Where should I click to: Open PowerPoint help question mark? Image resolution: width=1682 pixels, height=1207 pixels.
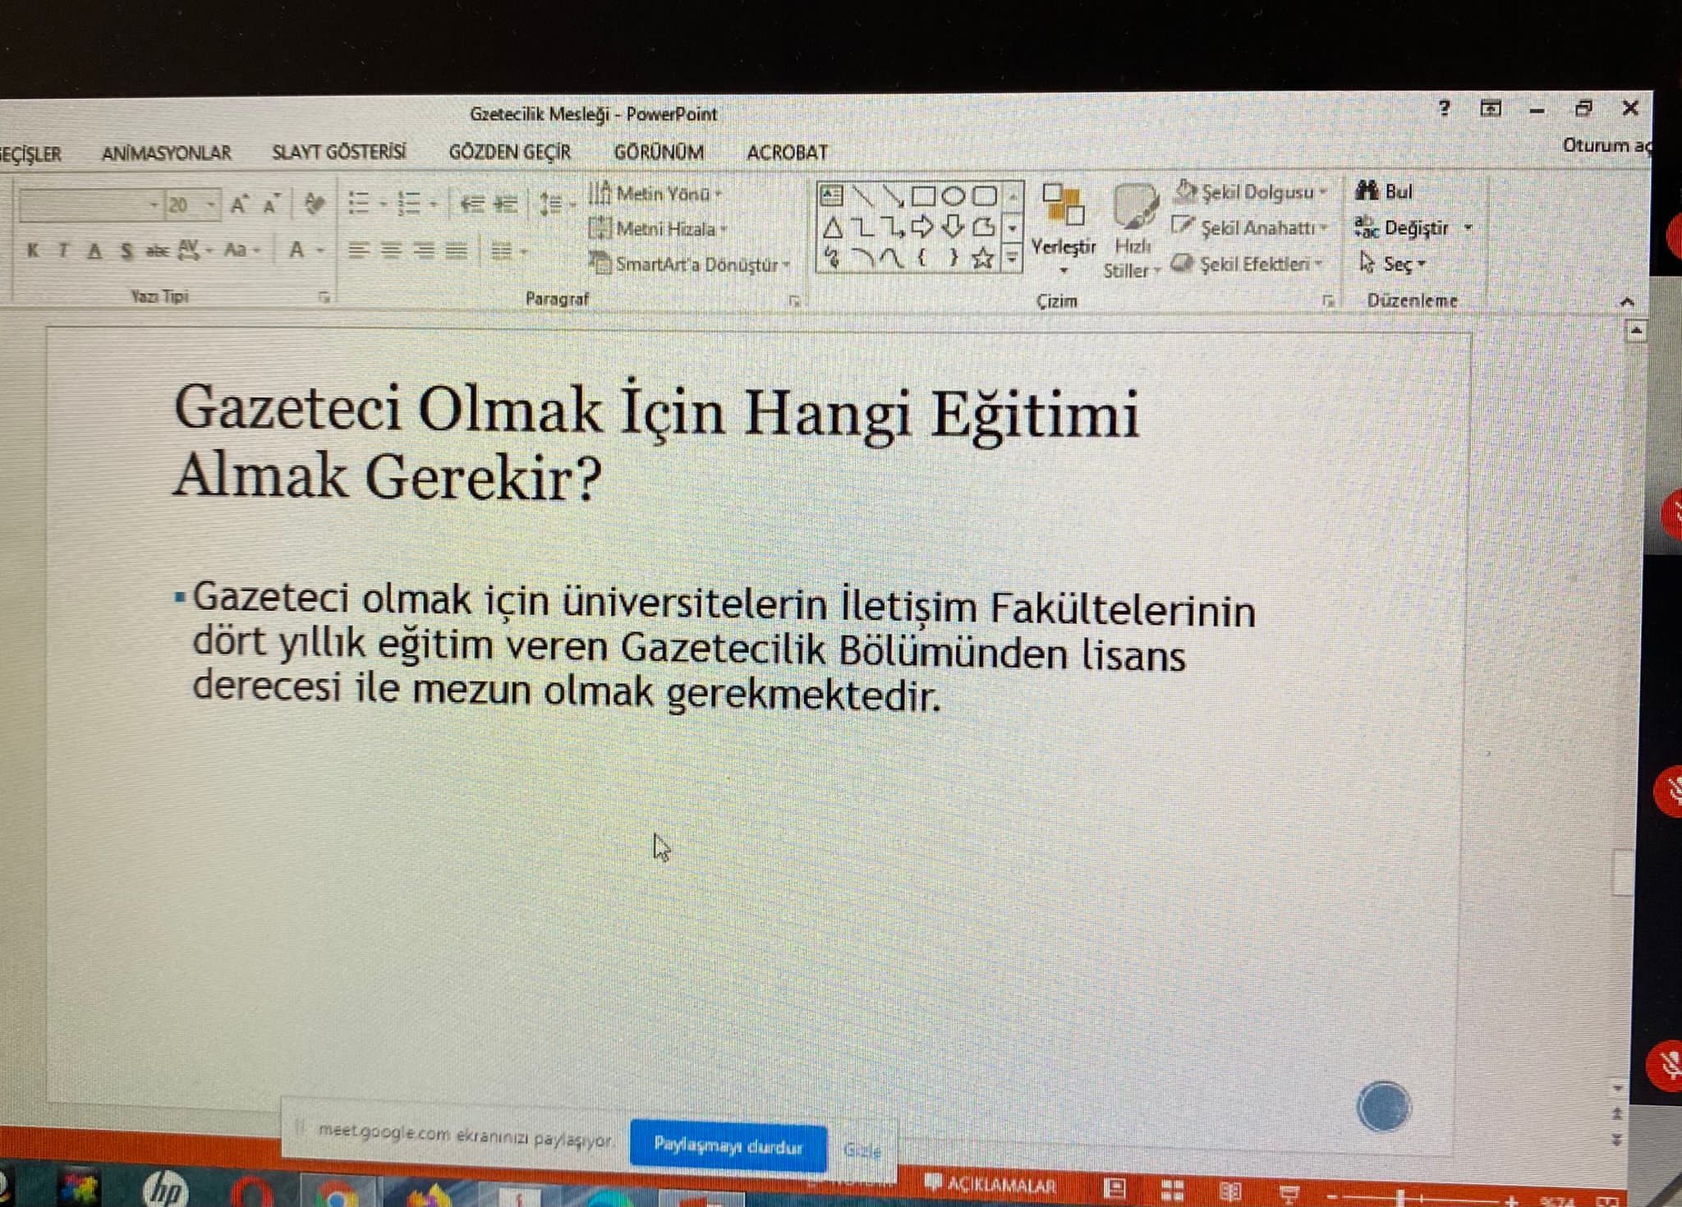tap(1445, 108)
